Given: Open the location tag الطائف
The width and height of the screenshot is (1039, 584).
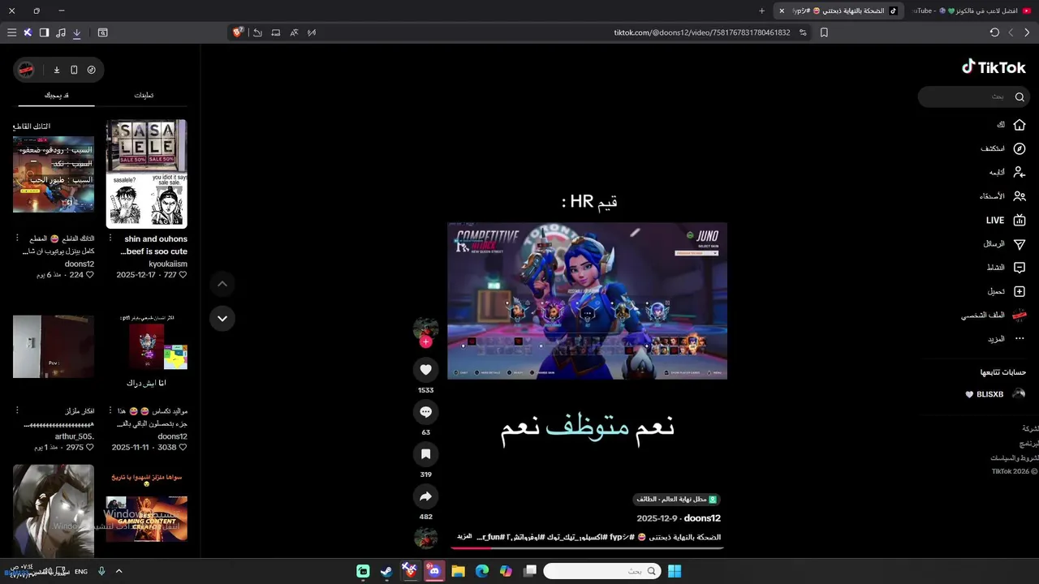Looking at the screenshot, I should click(x=677, y=500).
